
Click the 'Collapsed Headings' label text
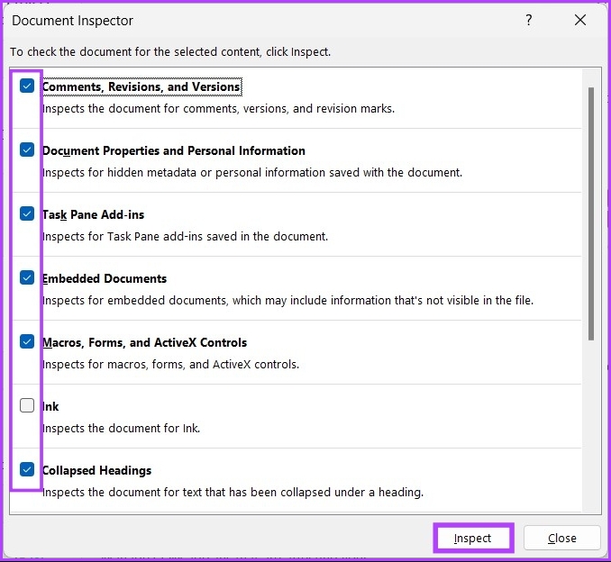click(96, 471)
